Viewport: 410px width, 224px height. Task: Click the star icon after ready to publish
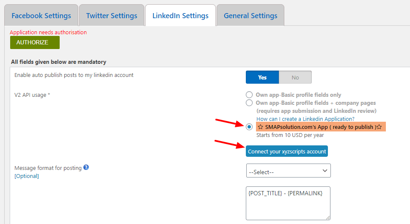click(x=379, y=127)
